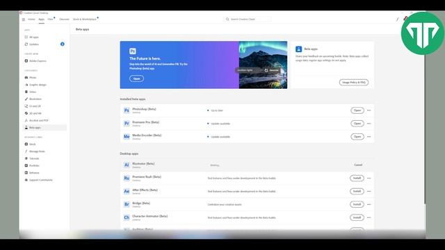445x250 pixels.
Task: Click the 'Installed beta apps' heading
Action: tap(133, 99)
